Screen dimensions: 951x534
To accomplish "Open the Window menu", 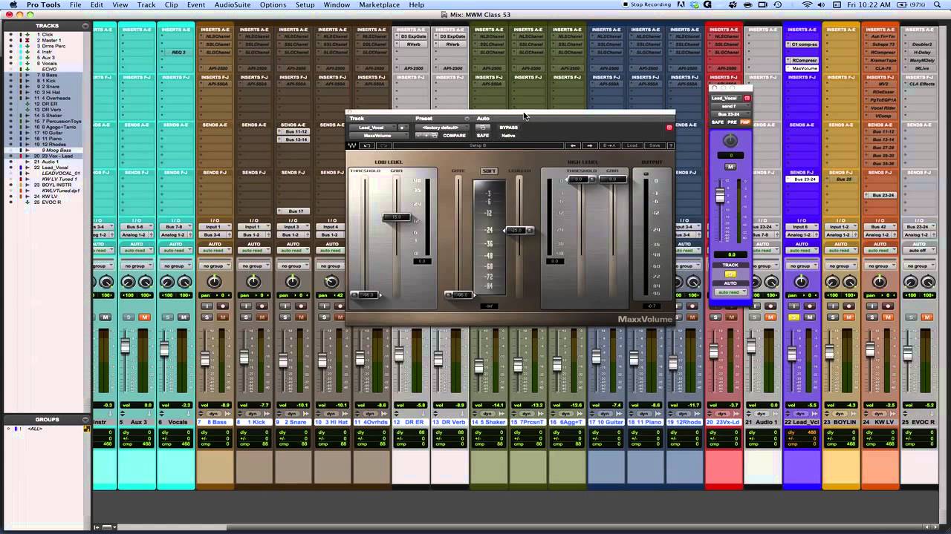I will 337,4.
